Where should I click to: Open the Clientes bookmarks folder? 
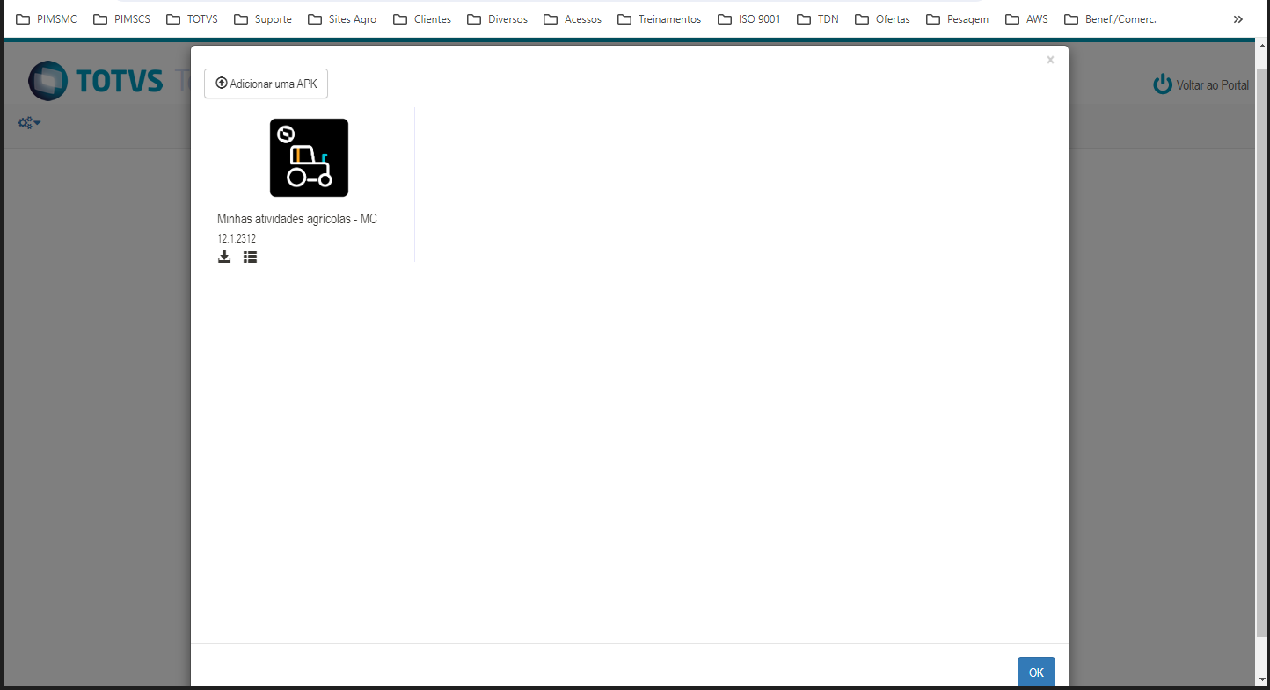click(422, 19)
